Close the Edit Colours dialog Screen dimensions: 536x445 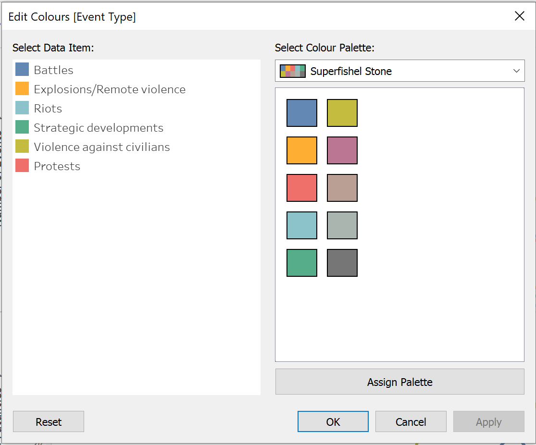click(x=520, y=16)
